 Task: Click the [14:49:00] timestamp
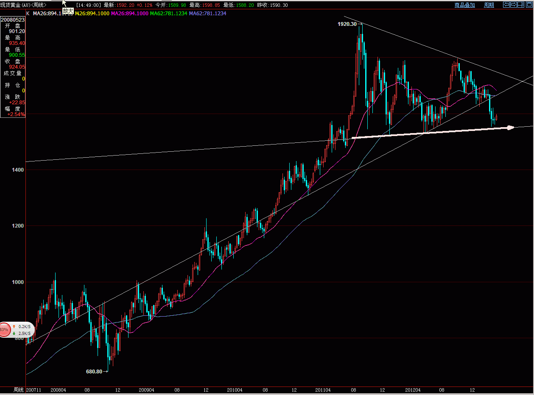[x=89, y=5]
